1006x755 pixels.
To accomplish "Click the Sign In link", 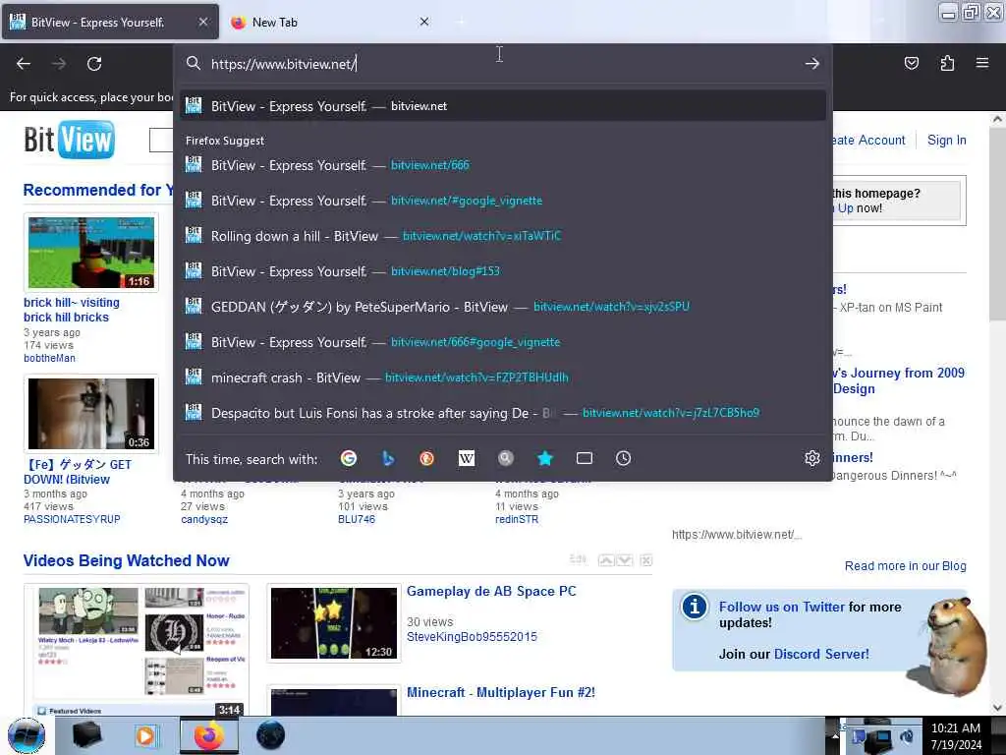I will click(x=946, y=140).
